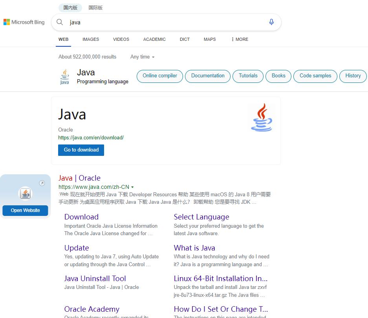368x318 pixels.
Task: Open the VIDEOS tab
Action: point(121,39)
